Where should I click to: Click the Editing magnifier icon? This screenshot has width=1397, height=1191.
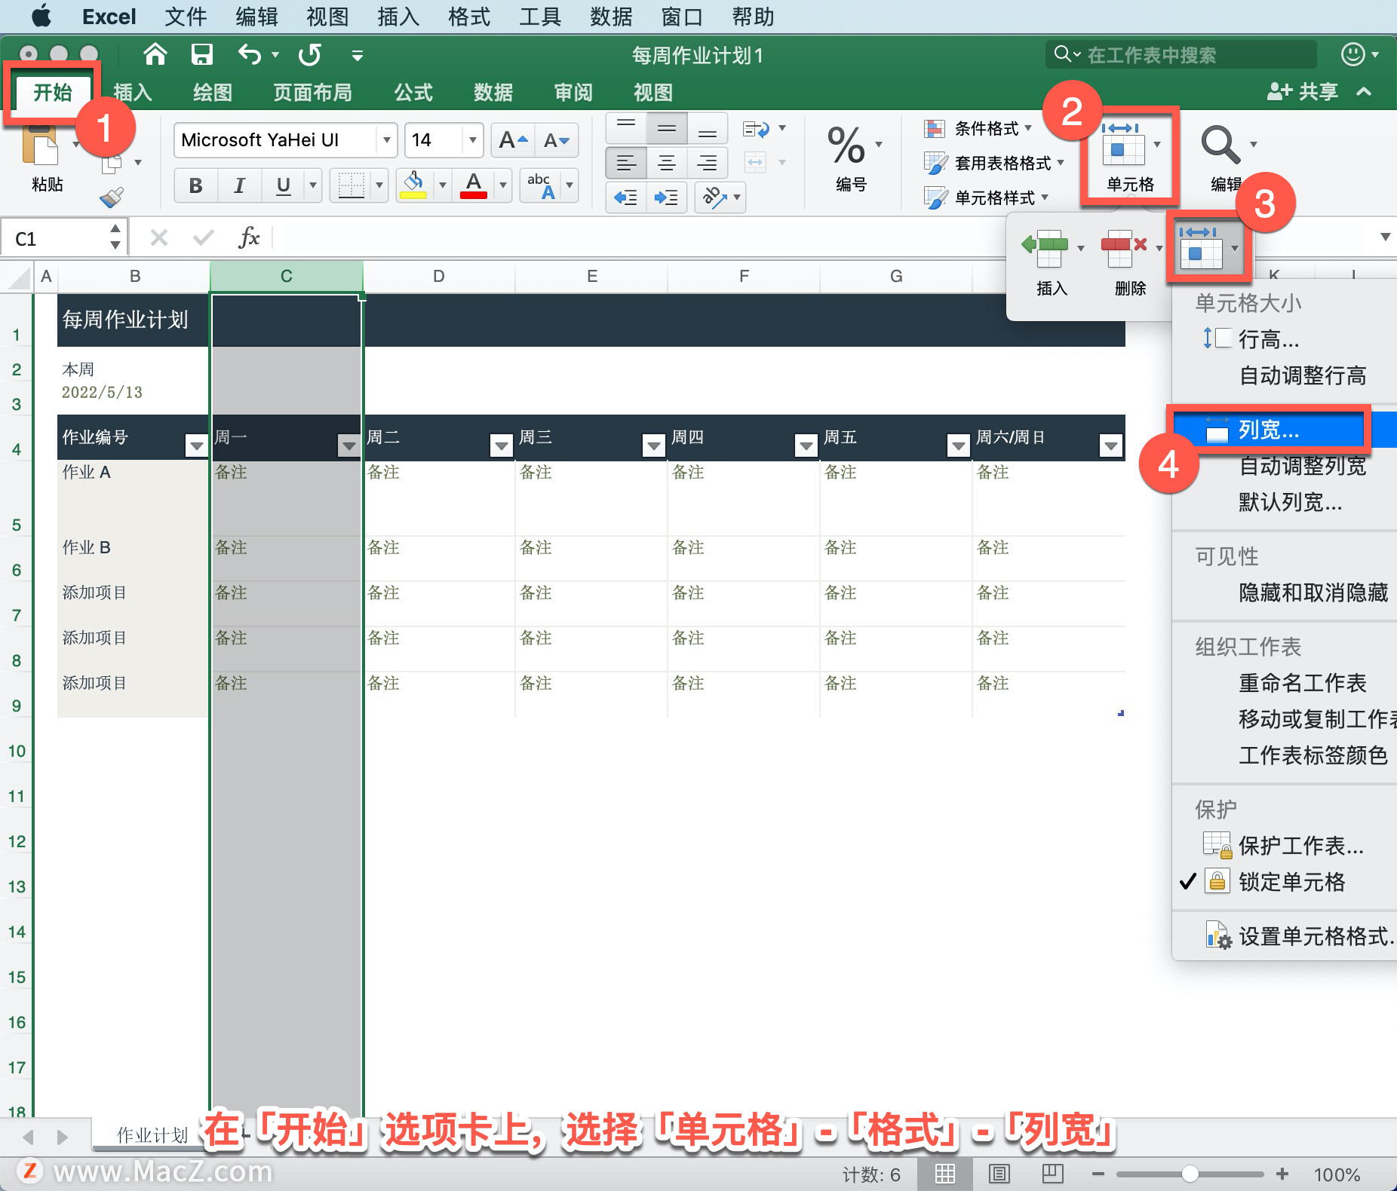pyautogui.click(x=1220, y=145)
